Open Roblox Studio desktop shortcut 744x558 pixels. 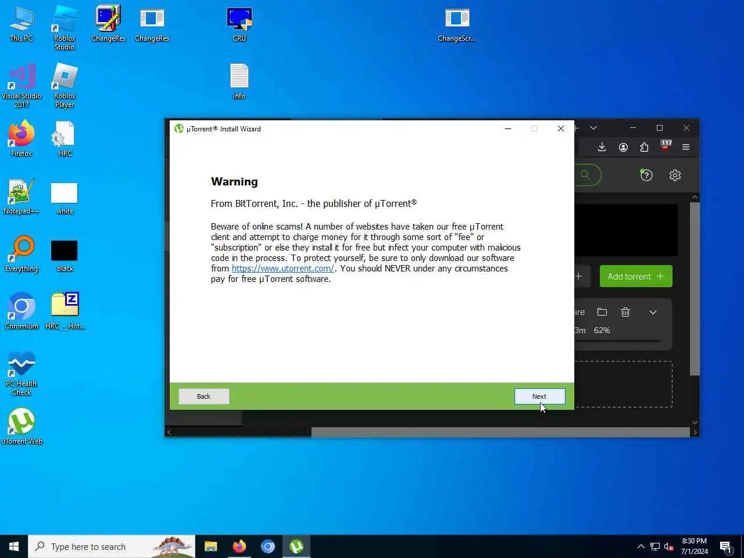coord(65,28)
